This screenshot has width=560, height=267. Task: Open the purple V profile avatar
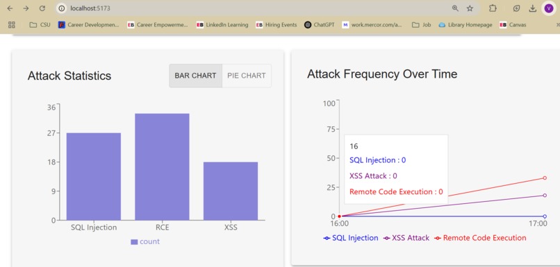[549, 8]
